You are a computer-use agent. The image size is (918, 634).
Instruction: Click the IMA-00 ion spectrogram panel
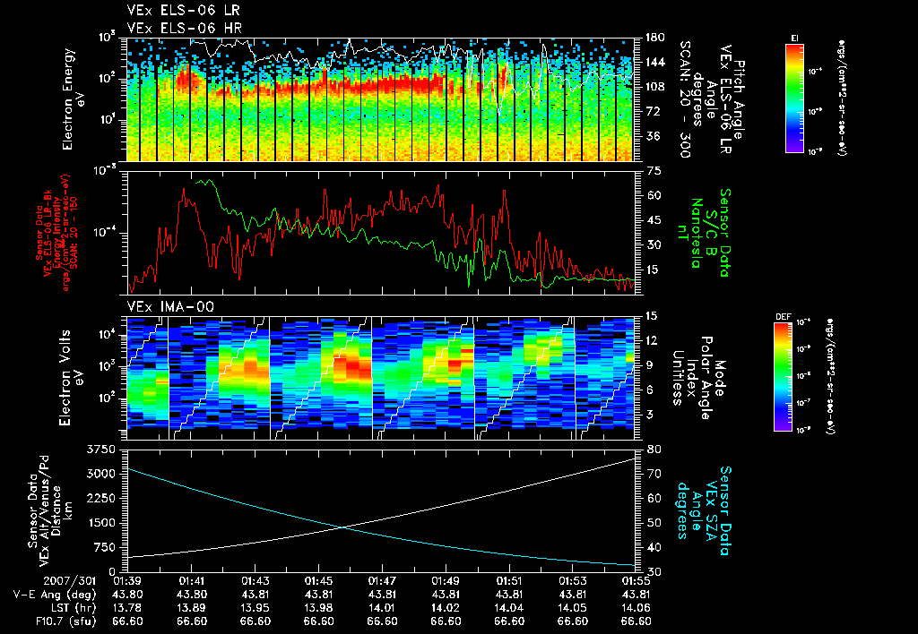pyautogui.click(x=381, y=378)
